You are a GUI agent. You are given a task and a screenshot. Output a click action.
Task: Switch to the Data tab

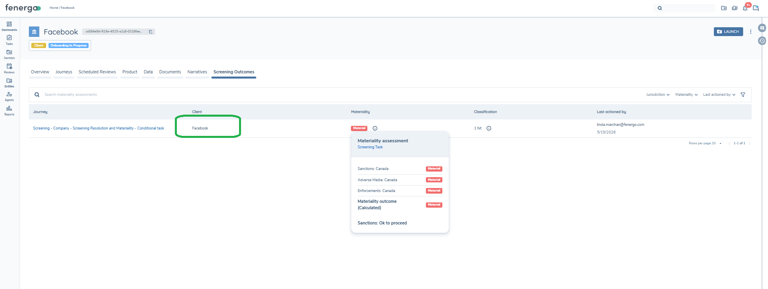point(148,72)
